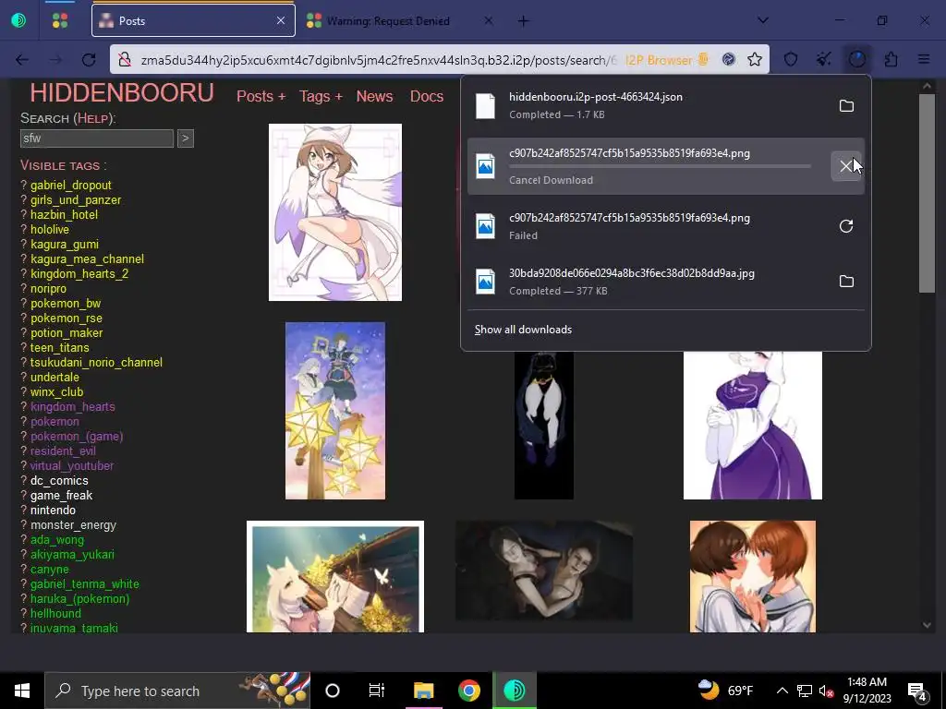The image size is (946, 709).
Task: Open the extensions puzzle icon
Action: click(891, 59)
